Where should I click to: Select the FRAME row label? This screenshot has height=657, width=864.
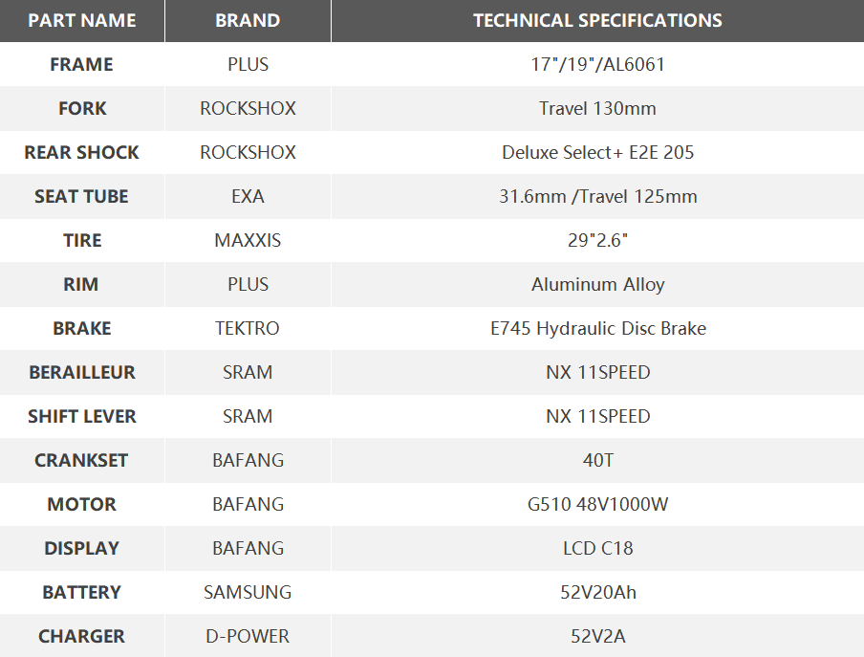pos(82,64)
